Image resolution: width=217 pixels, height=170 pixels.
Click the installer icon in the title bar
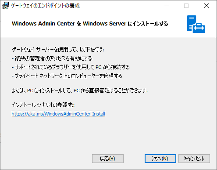(5, 6)
